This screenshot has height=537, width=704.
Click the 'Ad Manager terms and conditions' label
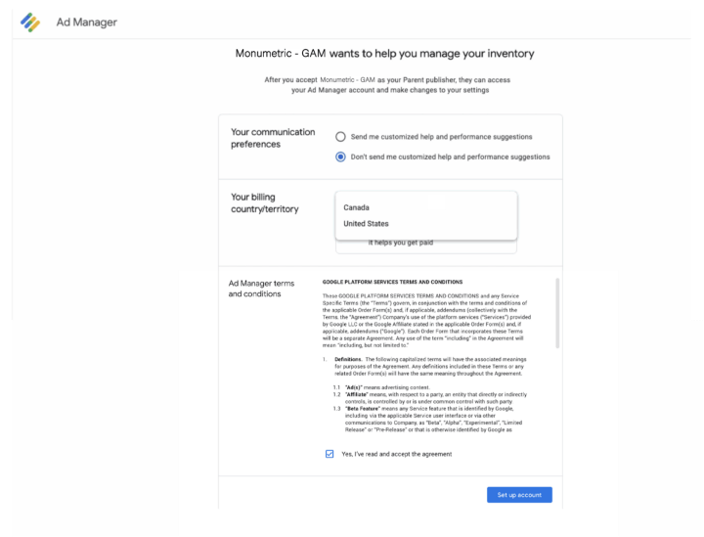point(261,289)
